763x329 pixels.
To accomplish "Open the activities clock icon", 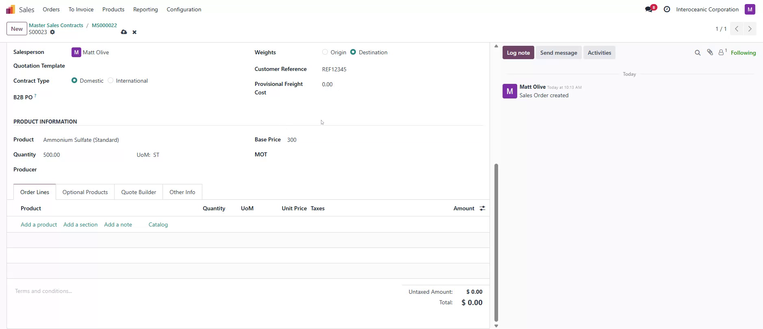I will 667,9.
